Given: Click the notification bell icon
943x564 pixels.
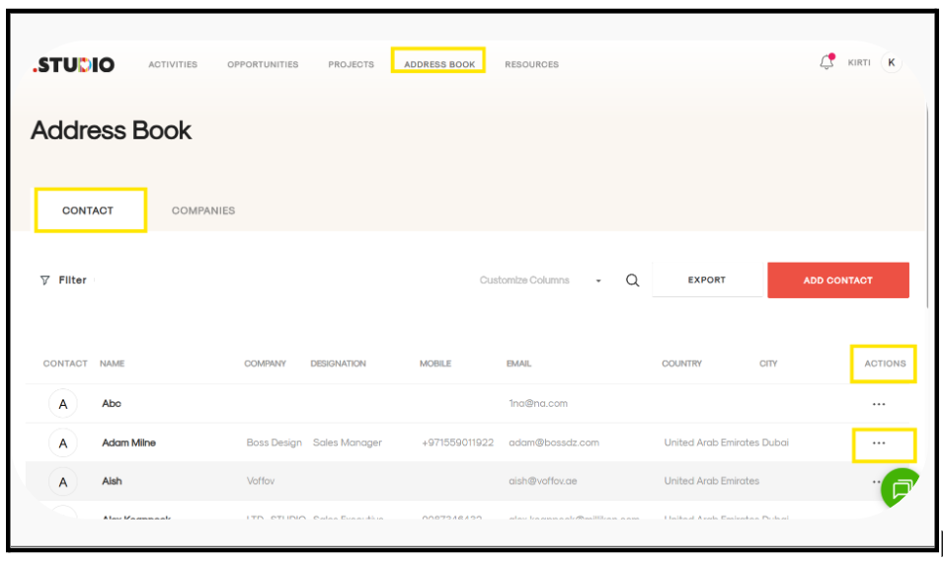Looking at the screenshot, I should (x=826, y=62).
